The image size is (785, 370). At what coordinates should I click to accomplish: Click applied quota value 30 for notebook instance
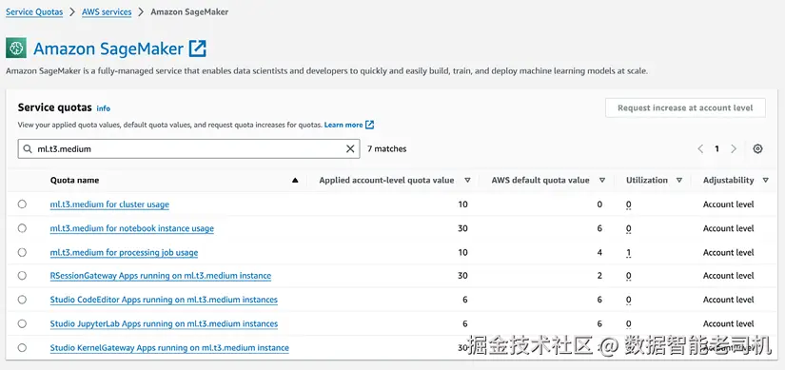(462, 228)
